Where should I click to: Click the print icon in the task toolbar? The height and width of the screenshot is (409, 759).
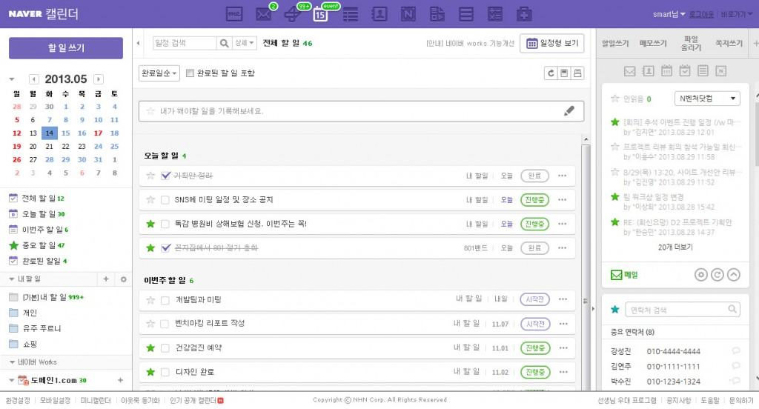pos(577,73)
